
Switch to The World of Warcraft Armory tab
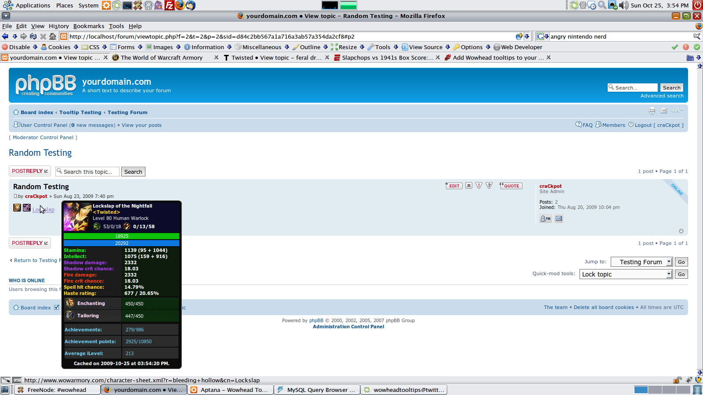[165, 57]
